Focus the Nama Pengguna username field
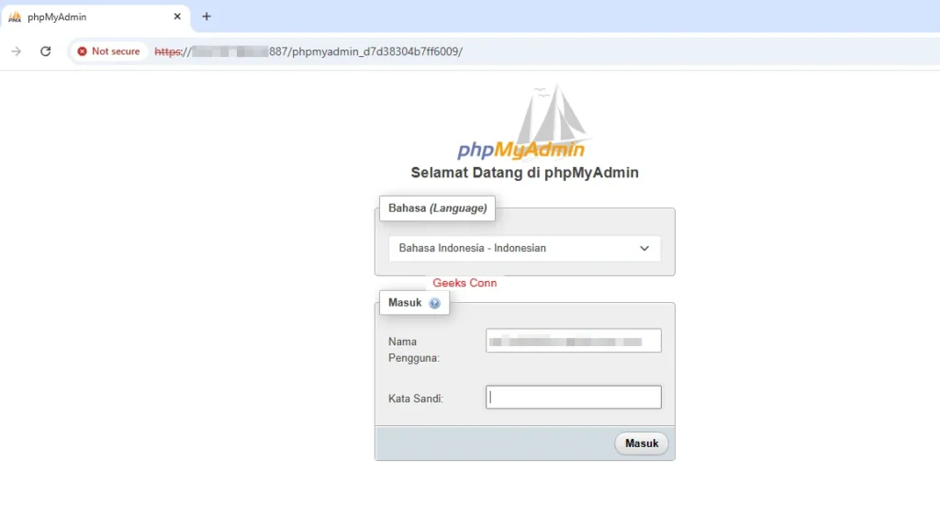 [573, 341]
